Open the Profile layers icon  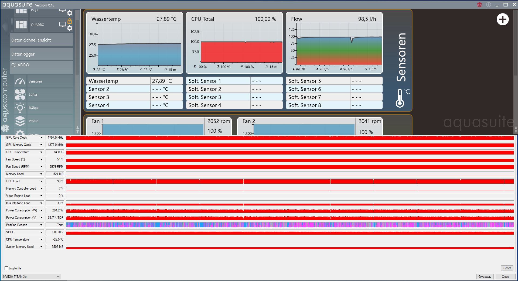point(20,121)
